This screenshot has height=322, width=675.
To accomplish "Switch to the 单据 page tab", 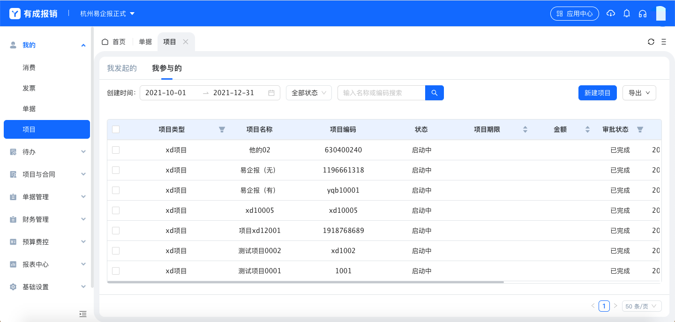I will (145, 42).
